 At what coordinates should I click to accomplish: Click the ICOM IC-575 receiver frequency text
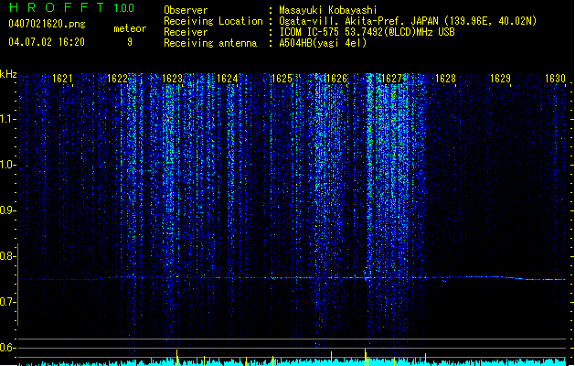(367, 32)
